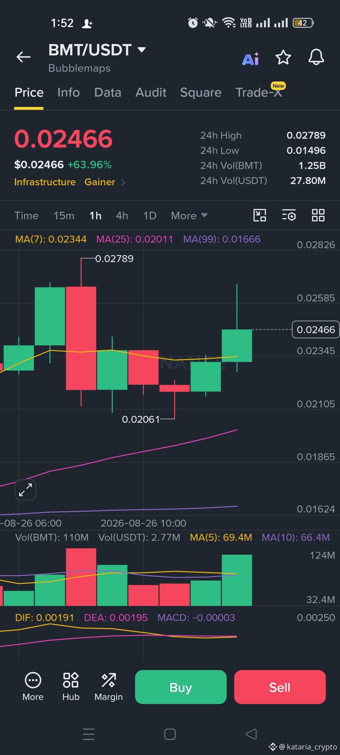Open the chart grid layout icon
This screenshot has width=340, height=755.
318,215
